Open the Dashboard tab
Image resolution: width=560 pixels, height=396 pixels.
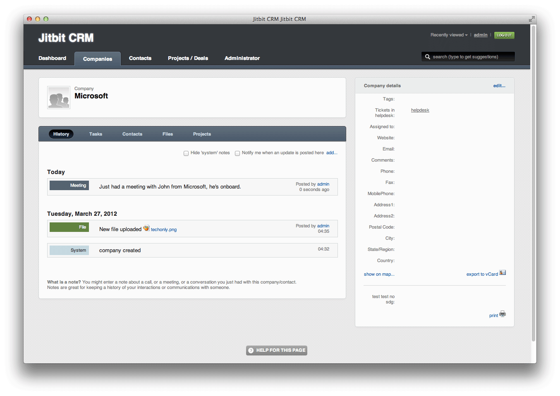click(x=52, y=58)
